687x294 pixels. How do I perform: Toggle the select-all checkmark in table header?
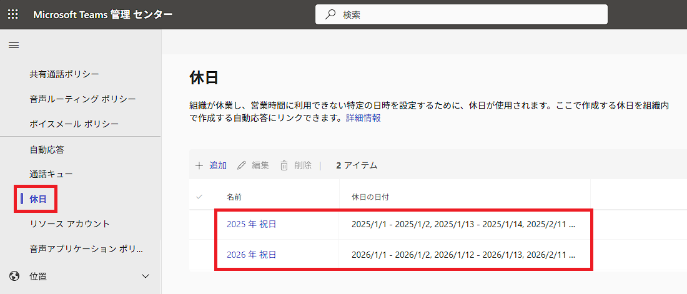pyautogui.click(x=199, y=197)
